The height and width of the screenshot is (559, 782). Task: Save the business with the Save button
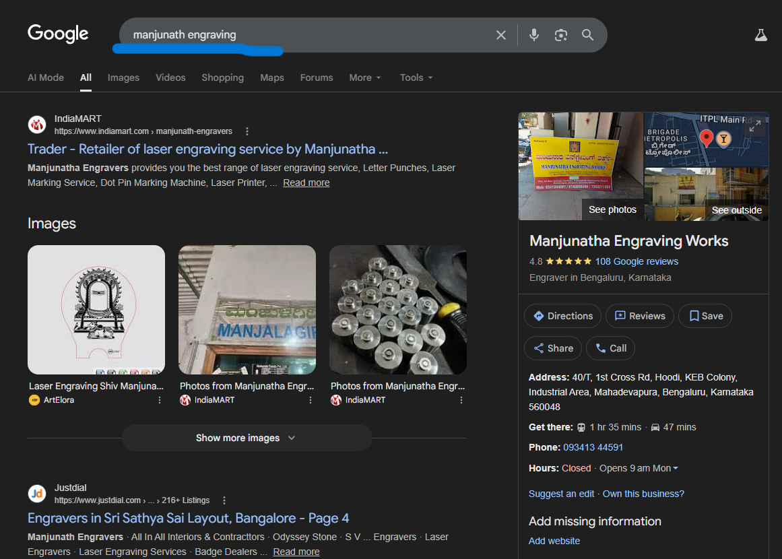click(x=705, y=316)
